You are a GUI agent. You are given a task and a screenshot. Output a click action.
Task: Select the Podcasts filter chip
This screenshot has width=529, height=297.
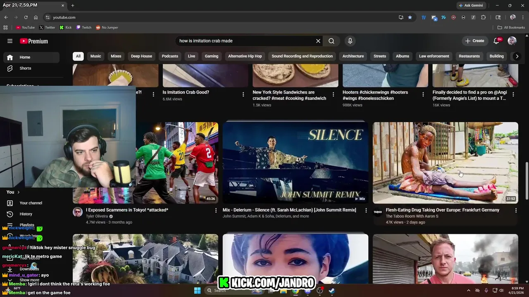pyautogui.click(x=170, y=56)
